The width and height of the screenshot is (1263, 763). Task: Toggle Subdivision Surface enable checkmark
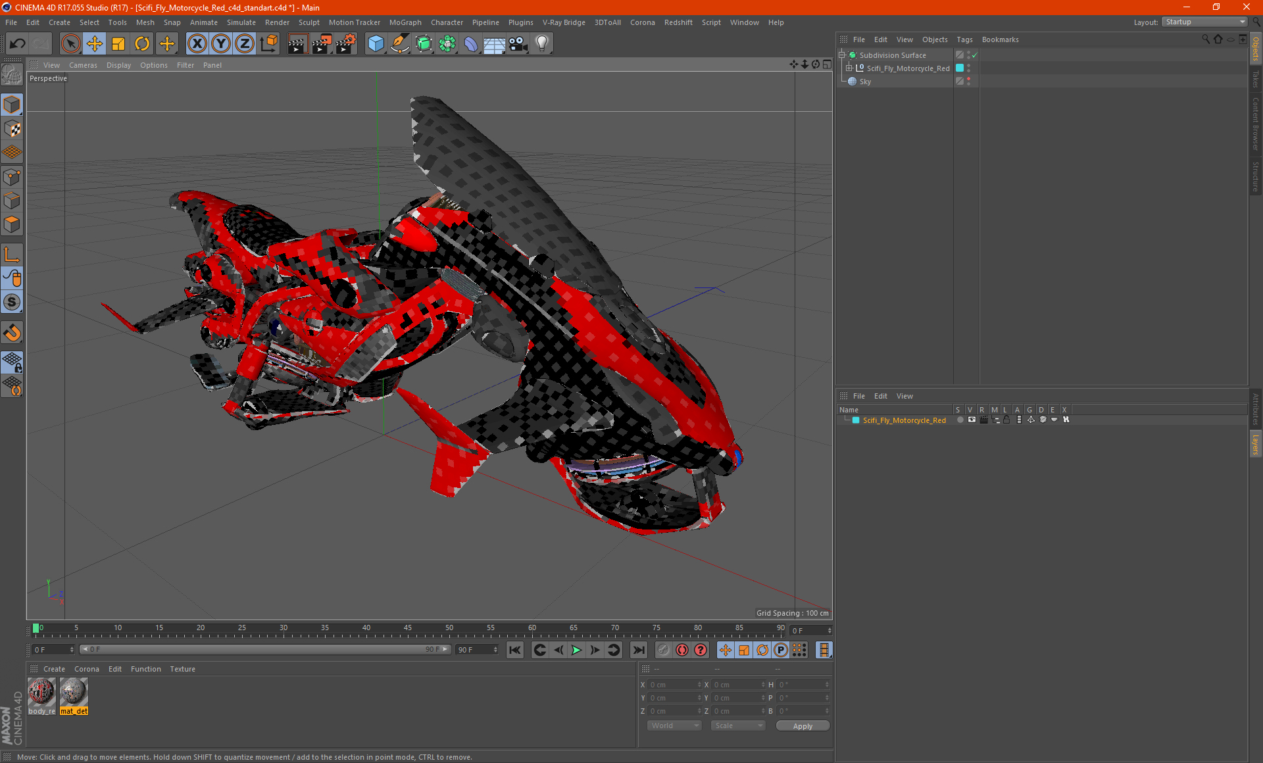974,55
